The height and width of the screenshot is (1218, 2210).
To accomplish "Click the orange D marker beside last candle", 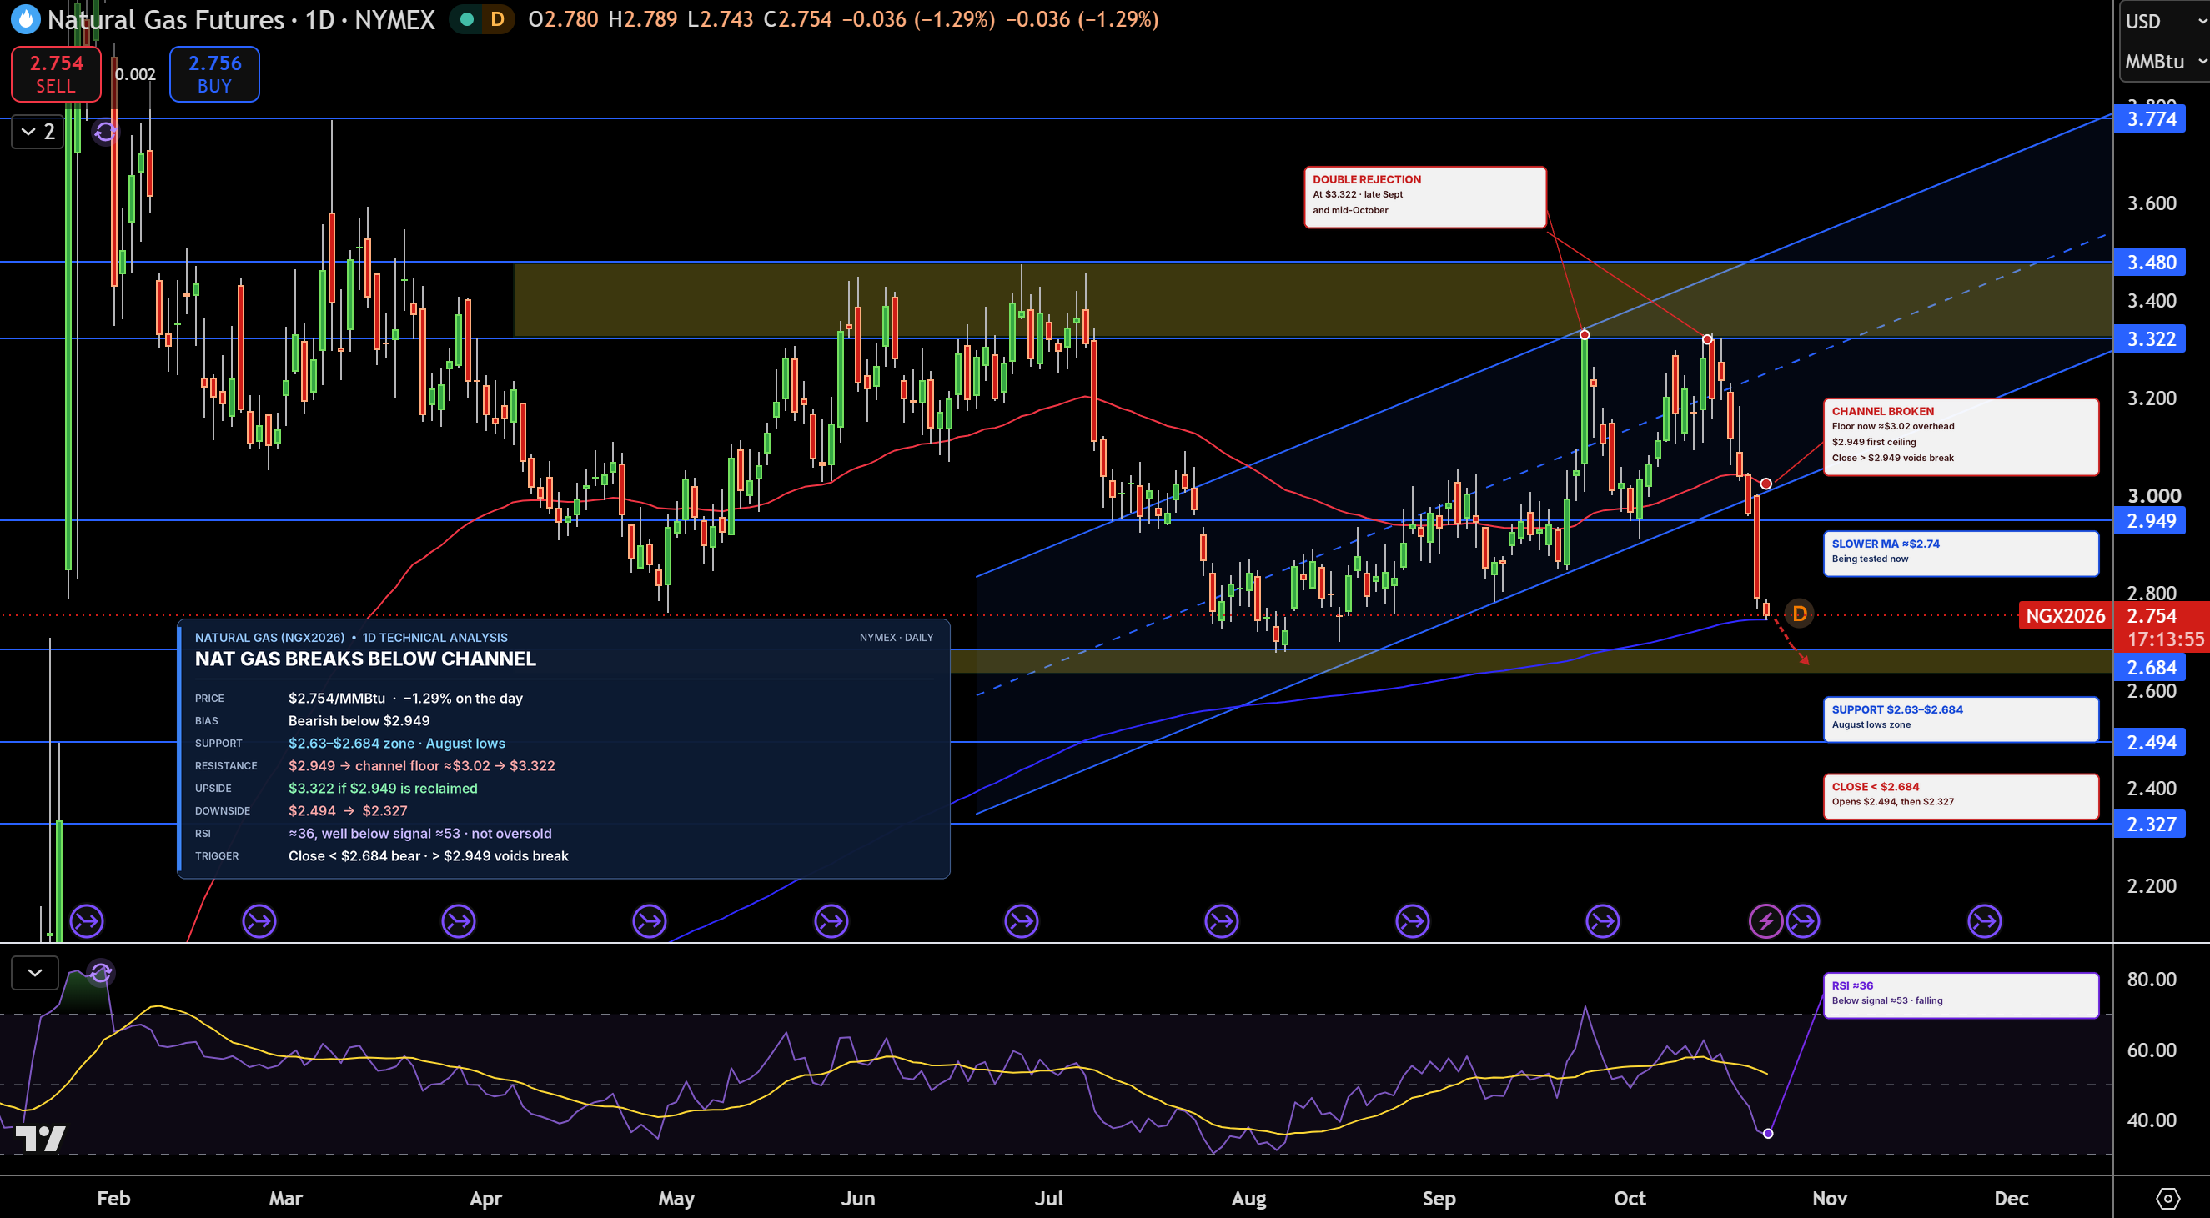I will (x=1799, y=614).
